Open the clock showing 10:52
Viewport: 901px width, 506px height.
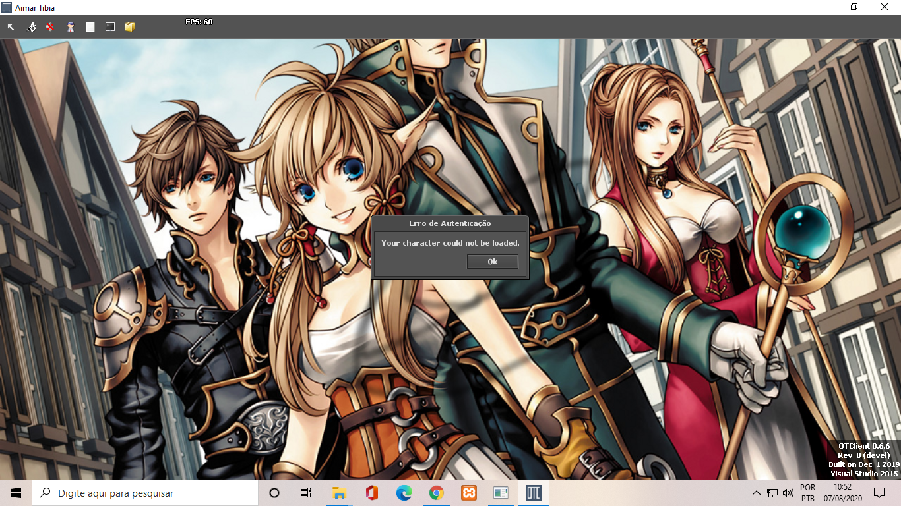click(842, 493)
